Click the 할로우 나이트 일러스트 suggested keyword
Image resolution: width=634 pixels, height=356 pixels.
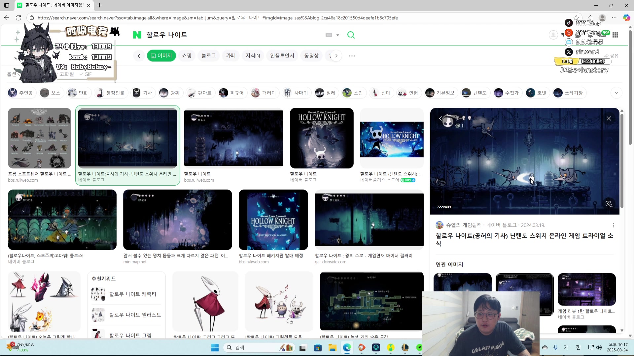[126, 315]
